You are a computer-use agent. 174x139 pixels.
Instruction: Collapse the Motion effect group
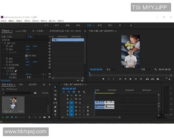(x=2, y=43)
